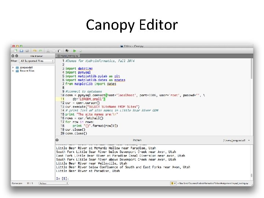This screenshot has height=198, width=264.
Task: Click console output 'Little Bear River at McMurdy Hollow'
Action: point(106,148)
